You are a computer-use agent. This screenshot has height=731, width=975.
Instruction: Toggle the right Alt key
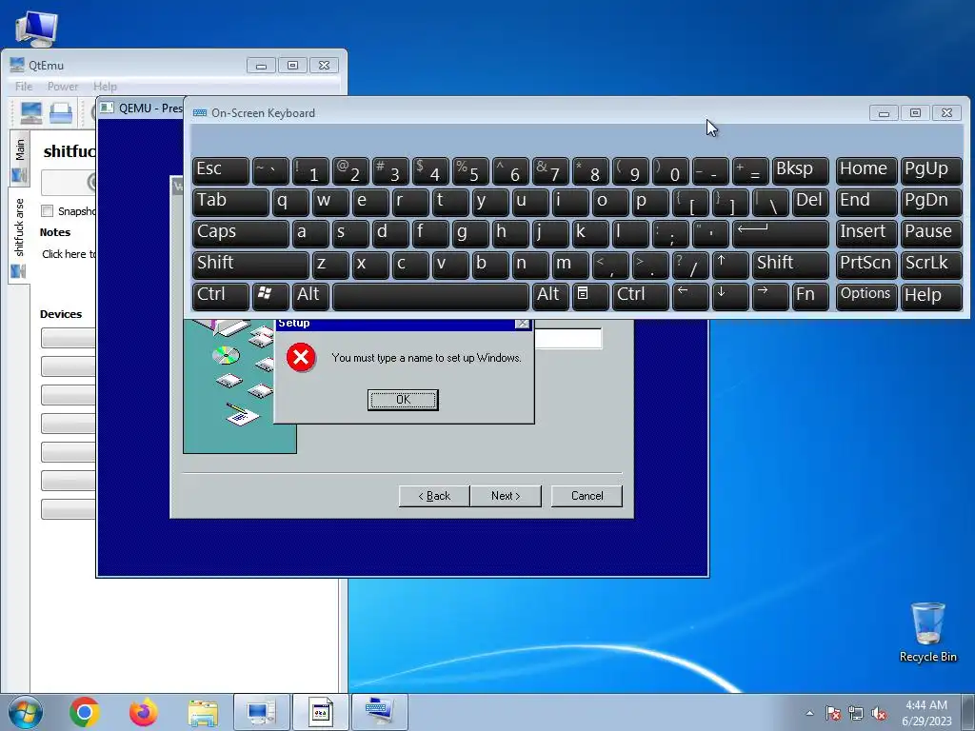(x=550, y=296)
